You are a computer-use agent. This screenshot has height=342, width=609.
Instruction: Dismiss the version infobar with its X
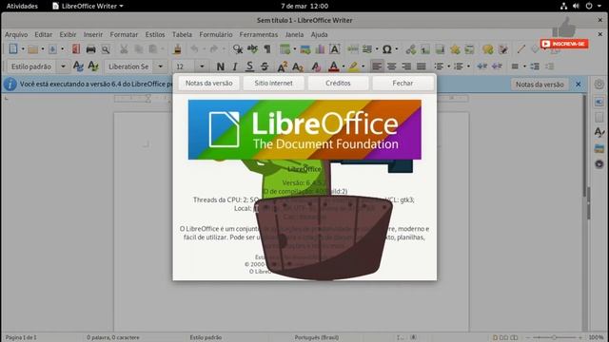pyautogui.click(x=579, y=85)
